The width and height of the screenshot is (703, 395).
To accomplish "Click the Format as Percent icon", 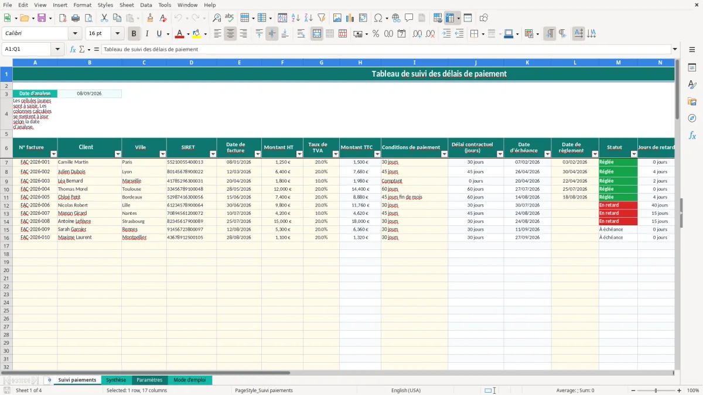I will point(376,34).
